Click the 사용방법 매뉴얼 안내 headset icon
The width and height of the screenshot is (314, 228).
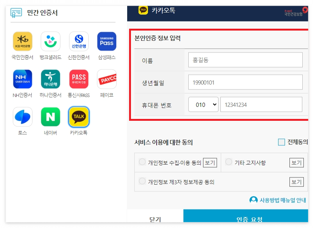click(254, 200)
